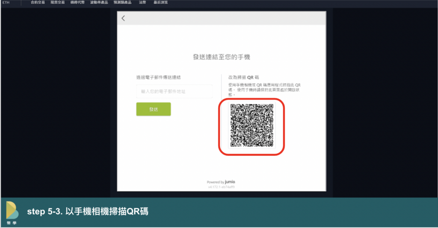Open the 槓桿代幣 menu

(x=77, y=3)
